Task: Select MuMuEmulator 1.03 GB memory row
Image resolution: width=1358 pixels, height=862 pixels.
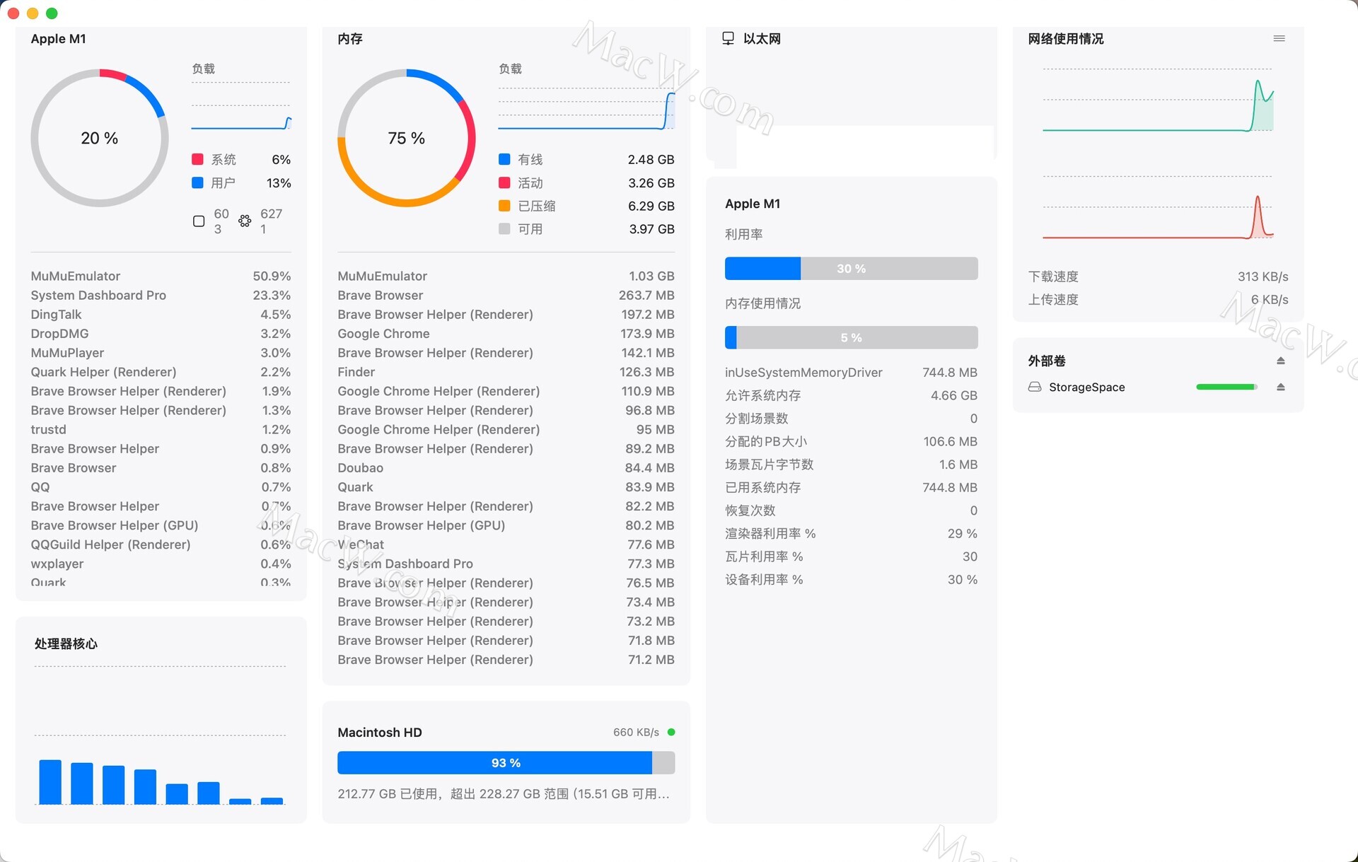Action: pos(506,276)
